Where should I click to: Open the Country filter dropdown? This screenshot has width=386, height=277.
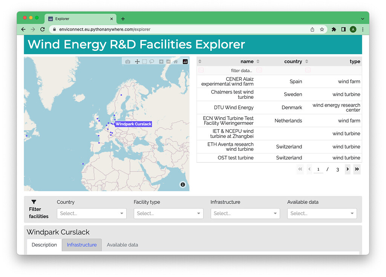pos(91,213)
